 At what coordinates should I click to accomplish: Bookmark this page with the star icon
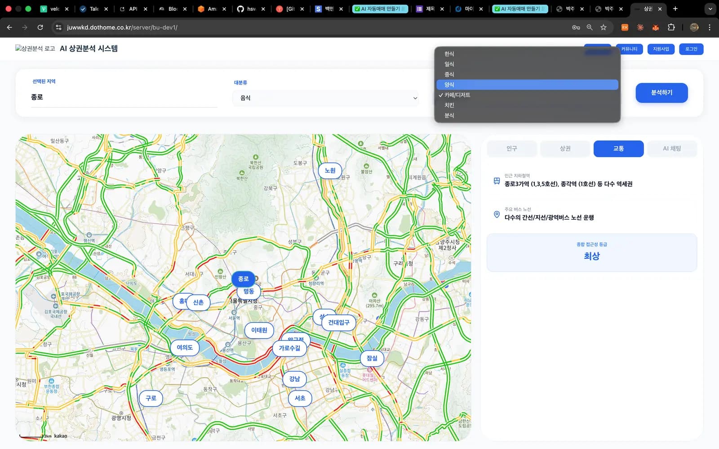604,27
